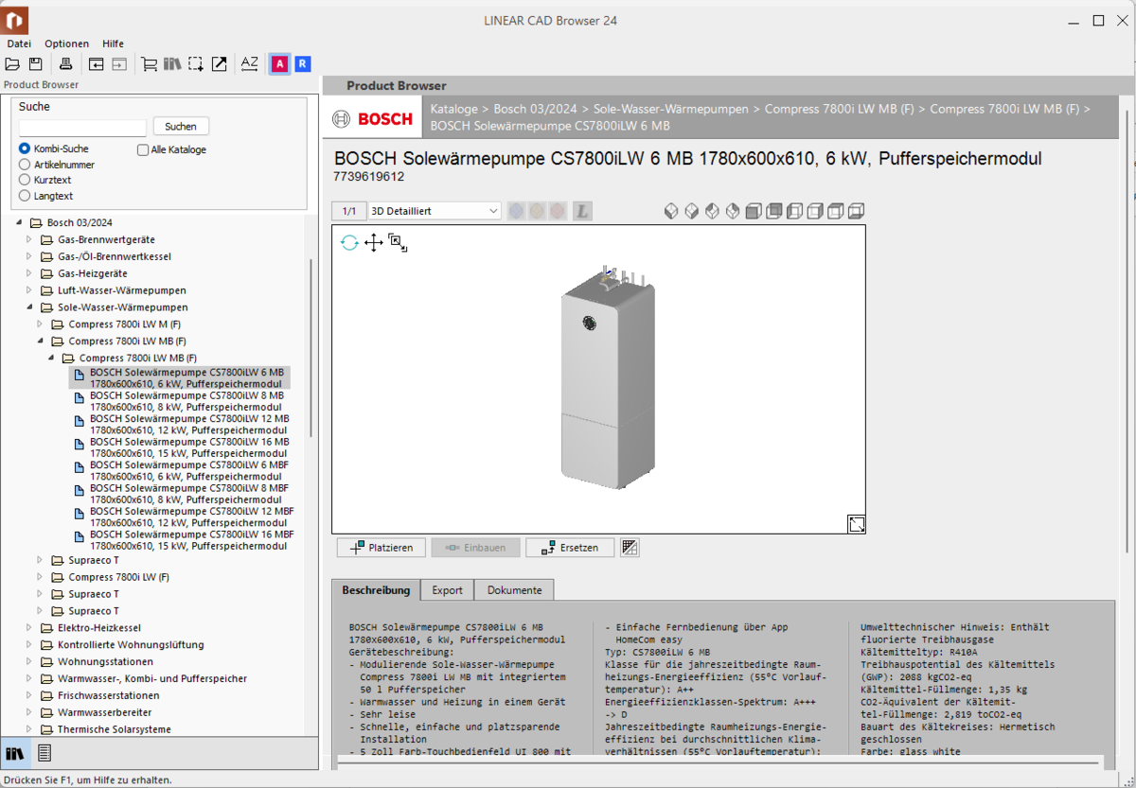The height and width of the screenshot is (788, 1136).
Task: Click the Platzieren button
Action: pyautogui.click(x=381, y=547)
